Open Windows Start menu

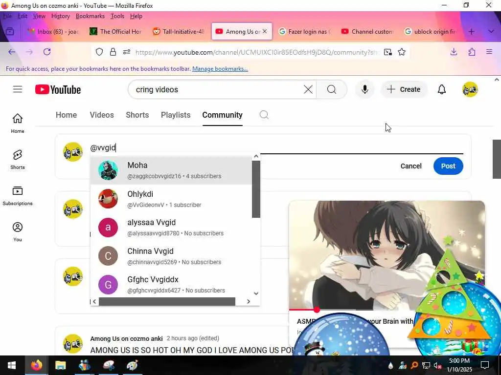12,365
